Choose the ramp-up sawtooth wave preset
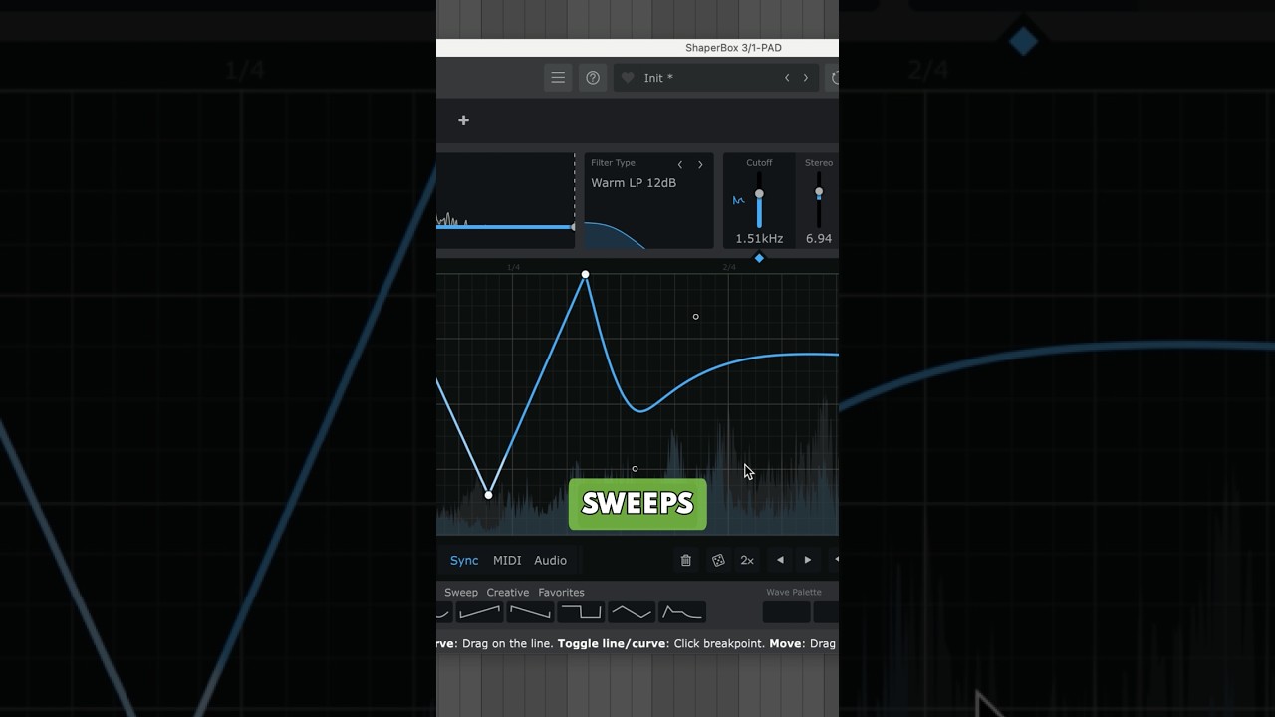Image resolution: width=1275 pixels, height=717 pixels. pos(479,612)
